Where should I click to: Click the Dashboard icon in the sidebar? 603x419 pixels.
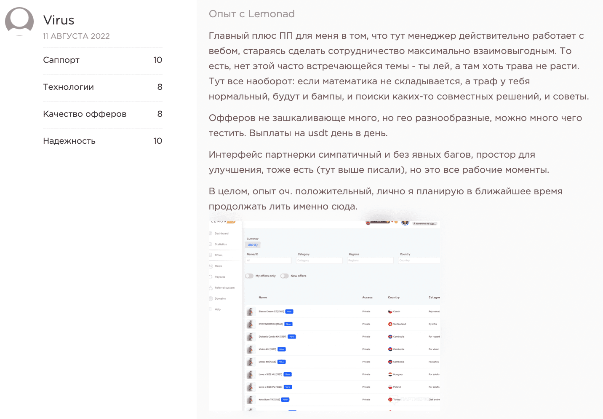(x=211, y=234)
